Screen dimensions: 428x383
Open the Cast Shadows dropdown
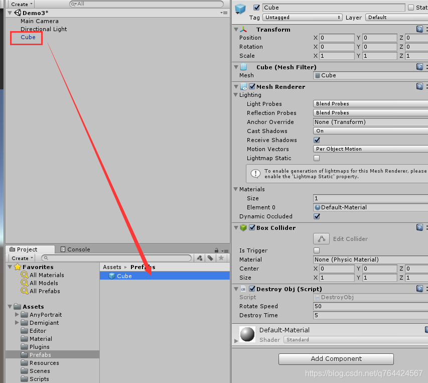click(x=370, y=131)
